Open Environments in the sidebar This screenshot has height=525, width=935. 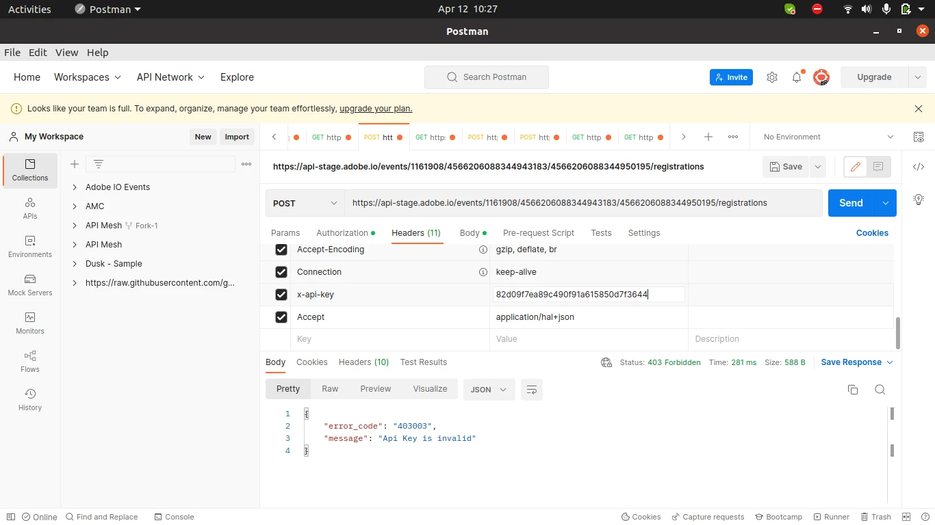(30, 247)
